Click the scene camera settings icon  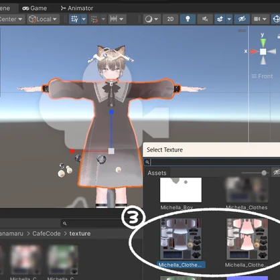[x=257, y=19]
